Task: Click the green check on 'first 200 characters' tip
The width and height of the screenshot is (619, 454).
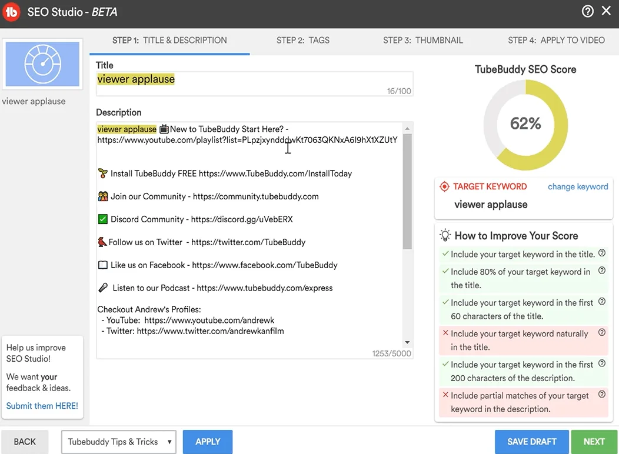Action: 445,364
